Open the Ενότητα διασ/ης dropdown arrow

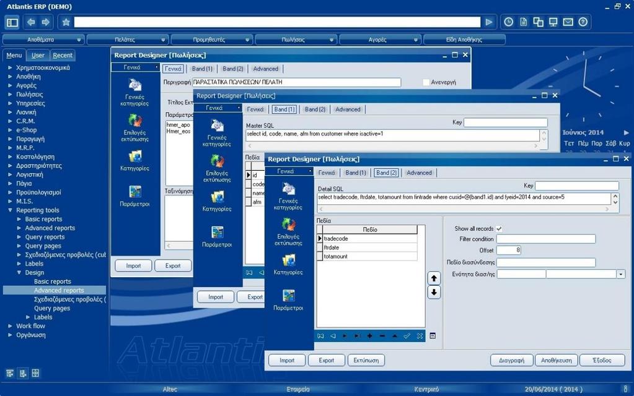coord(620,274)
